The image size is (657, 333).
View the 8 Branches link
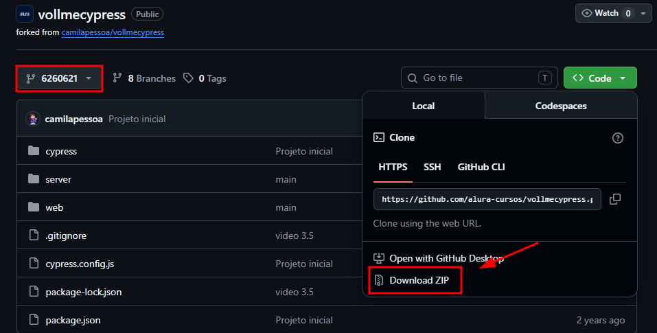click(x=144, y=78)
